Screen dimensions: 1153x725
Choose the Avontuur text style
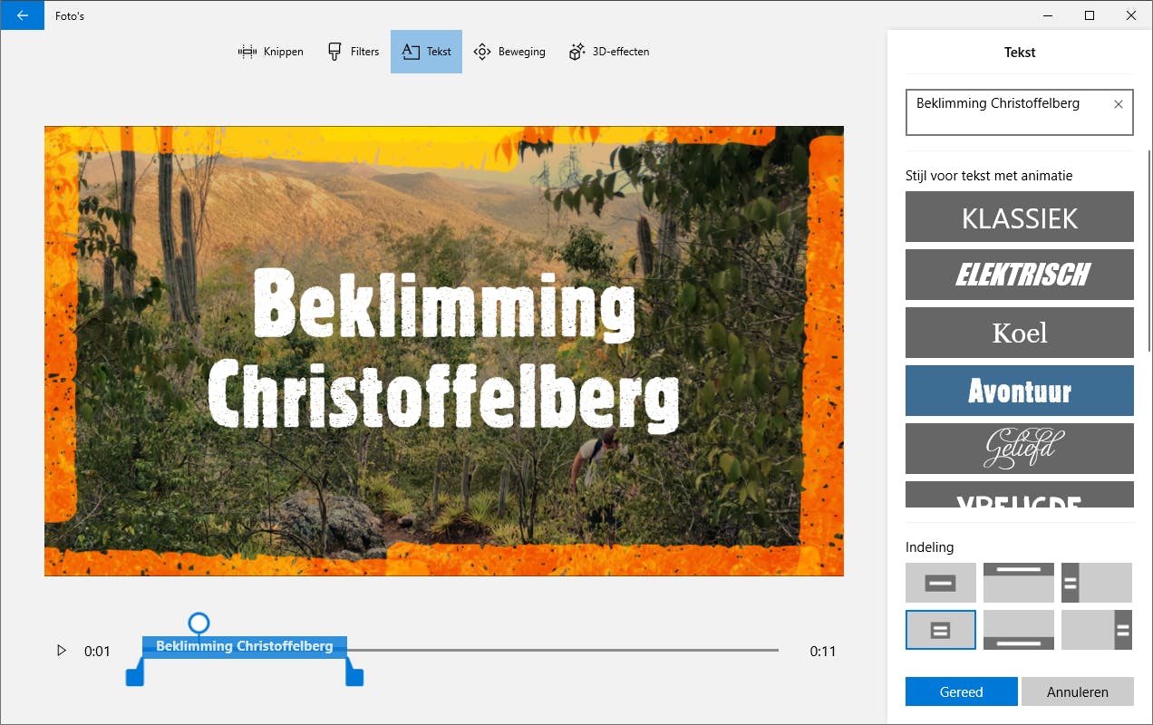pos(1020,391)
